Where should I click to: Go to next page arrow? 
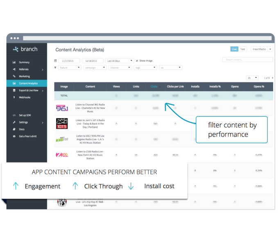pos(272,78)
